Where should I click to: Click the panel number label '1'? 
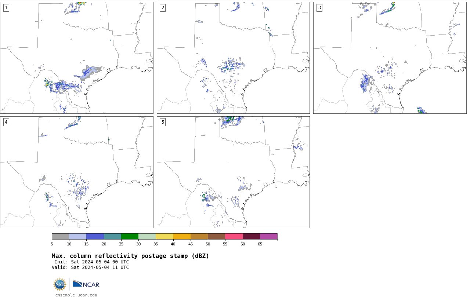tap(6, 8)
